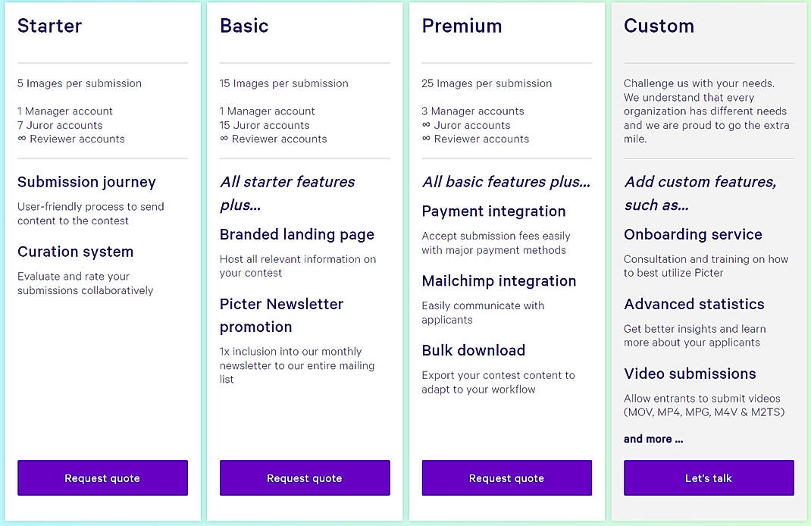Image resolution: width=811 pixels, height=526 pixels.
Task: Open the Advanced statistics feature
Action: click(x=694, y=304)
